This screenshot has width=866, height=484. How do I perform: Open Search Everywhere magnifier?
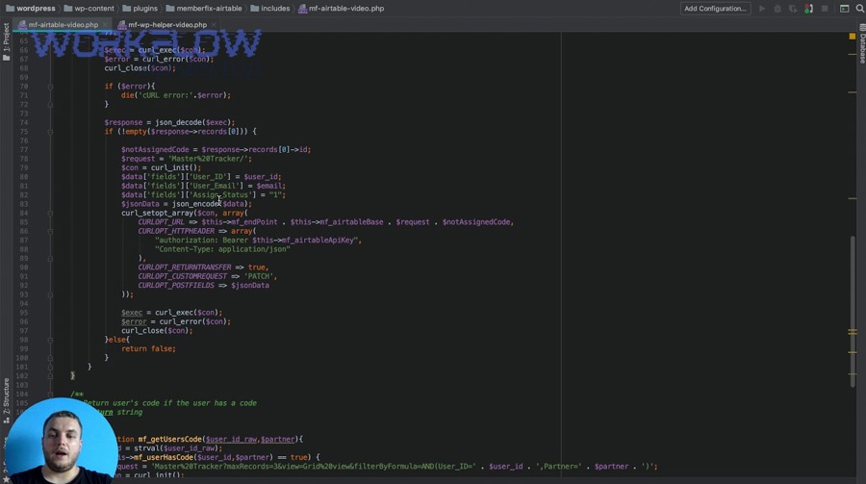[860, 9]
